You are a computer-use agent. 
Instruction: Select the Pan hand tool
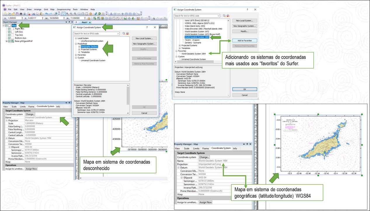[91, 14]
